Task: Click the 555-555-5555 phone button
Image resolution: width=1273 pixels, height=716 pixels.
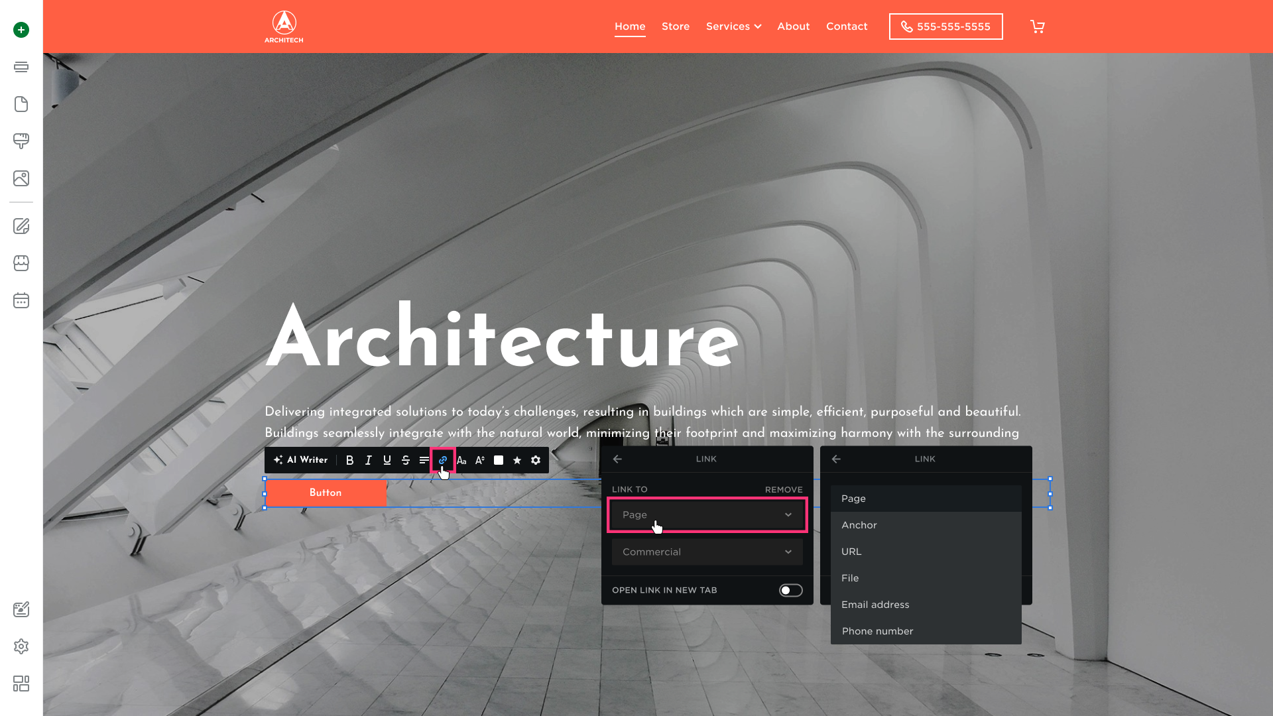Action: coord(945,27)
